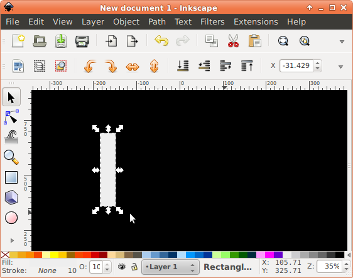Pick the black palette swatch
The image size is (353, 278).
coord(340,255)
